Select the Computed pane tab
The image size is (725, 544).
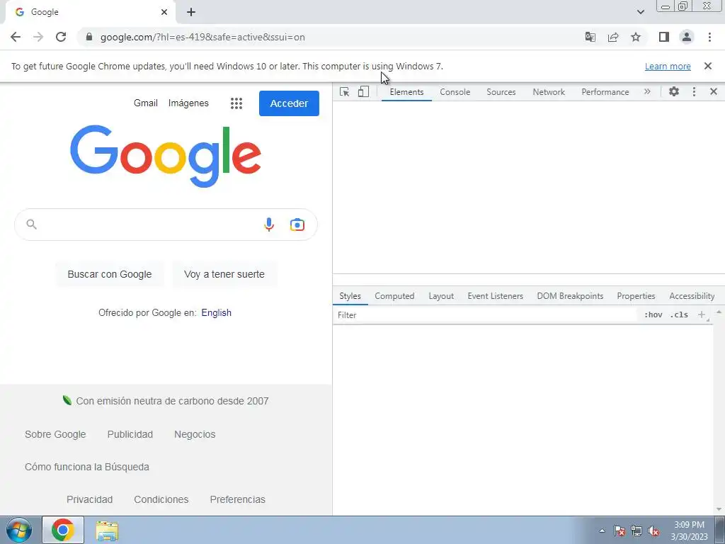[x=394, y=296]
